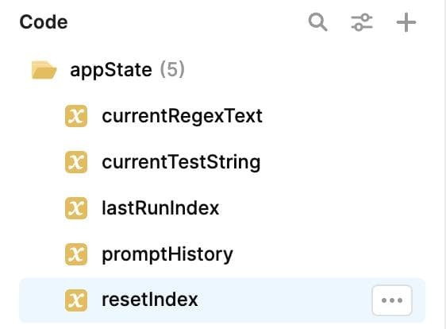Click the variable icon beside promptHistory

pos(76,254)
